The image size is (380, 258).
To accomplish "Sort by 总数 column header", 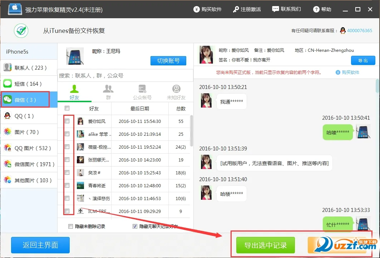I will point(181,109).
